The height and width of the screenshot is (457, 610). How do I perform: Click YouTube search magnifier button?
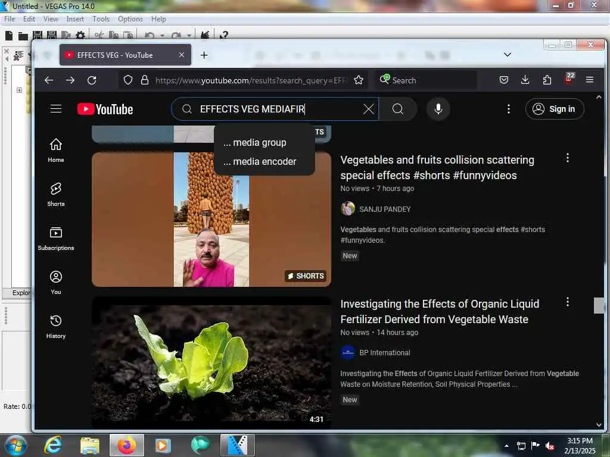pyautogui.click(x=397, y=109)
